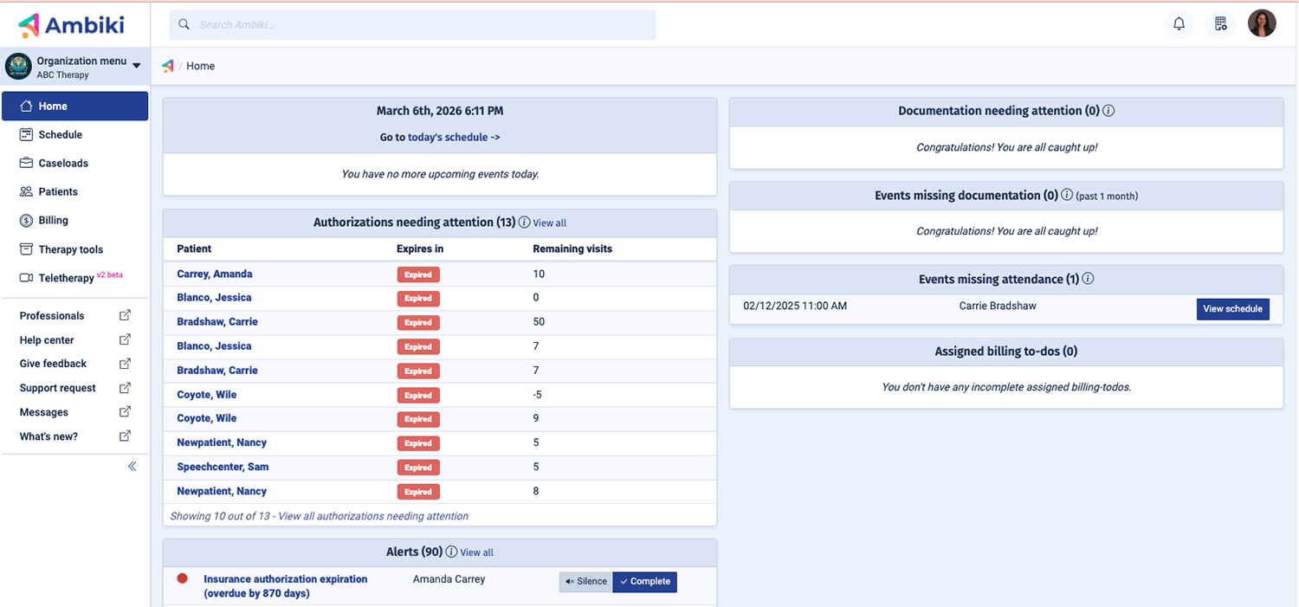Collapse the sidebar with double-chevron icon
Image resolution: width=1299 pixels, height=607 pixels.
point(132,466)
